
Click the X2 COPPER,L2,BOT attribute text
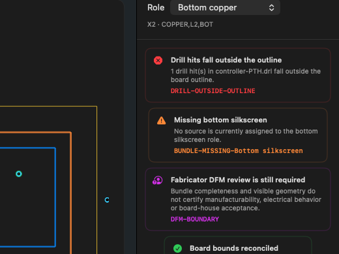pos(180,25)
